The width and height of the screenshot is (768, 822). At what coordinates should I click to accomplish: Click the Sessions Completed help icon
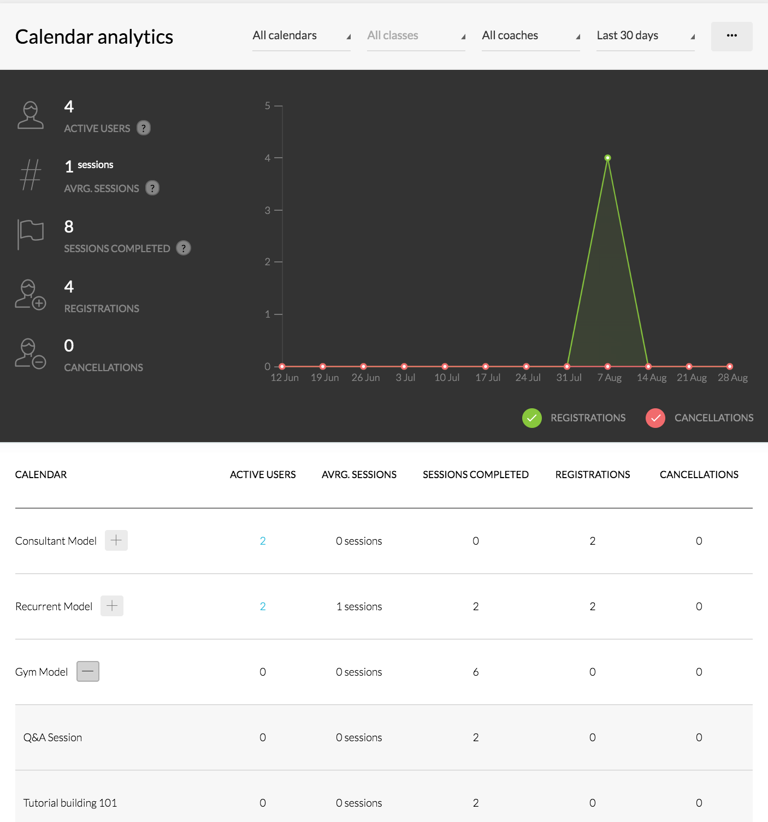(184, 248)
